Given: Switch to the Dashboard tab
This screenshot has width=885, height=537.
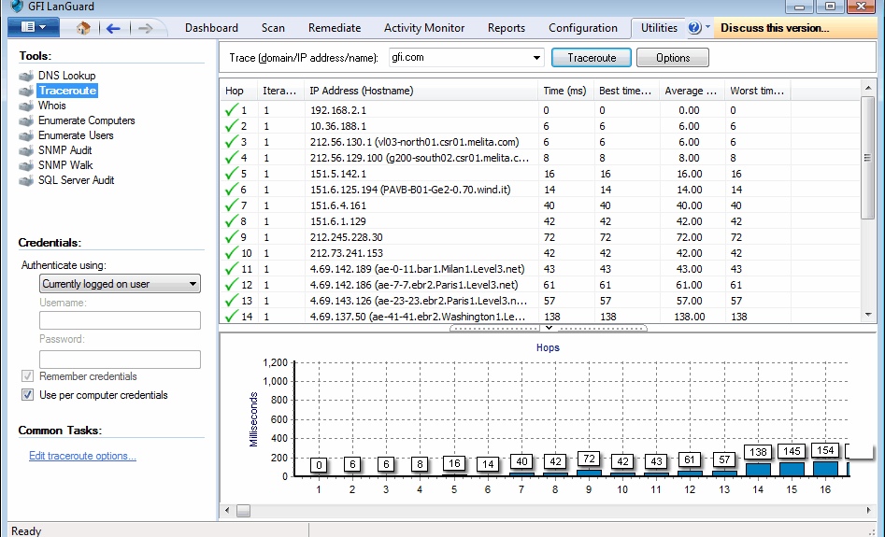Looking at the screenshot, I should [x=211, y=28].
